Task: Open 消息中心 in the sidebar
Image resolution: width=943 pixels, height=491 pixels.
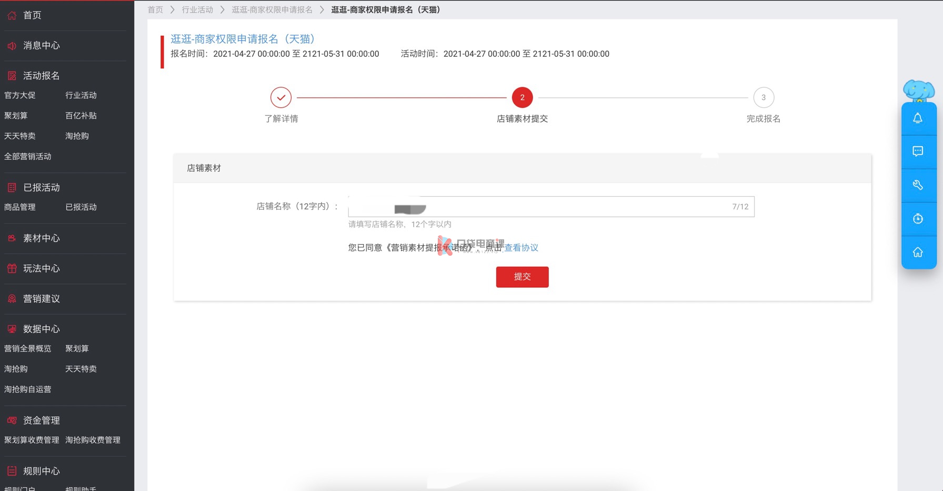Action: click(42, 46)
